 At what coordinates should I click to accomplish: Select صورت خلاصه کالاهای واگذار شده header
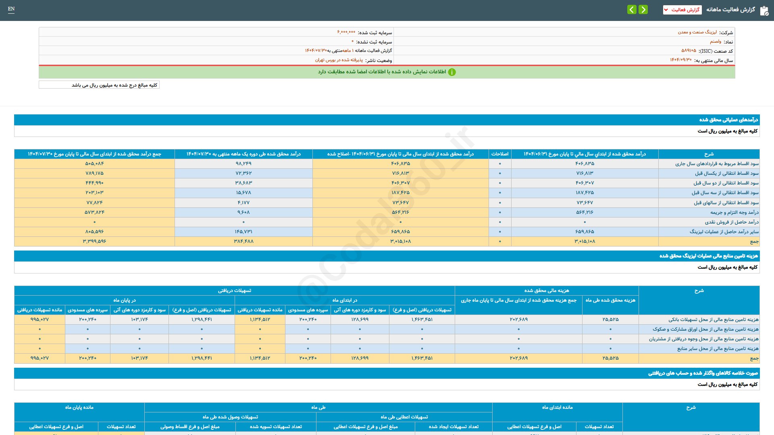pyautogui.click(x=703, y=373)
